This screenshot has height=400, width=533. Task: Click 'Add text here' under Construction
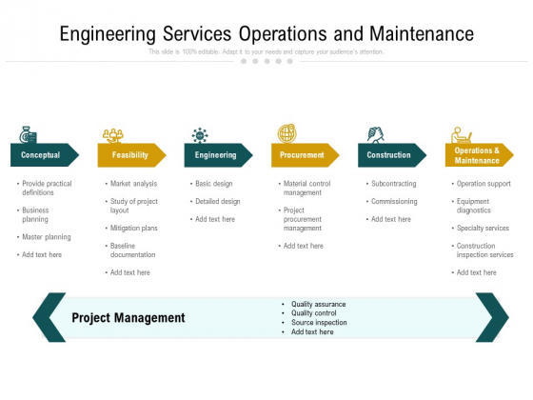pyautogui.click(x=391, y=219)
